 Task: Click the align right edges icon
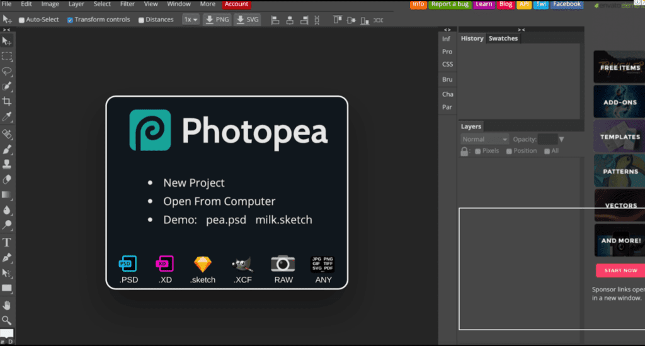[304, 20]
